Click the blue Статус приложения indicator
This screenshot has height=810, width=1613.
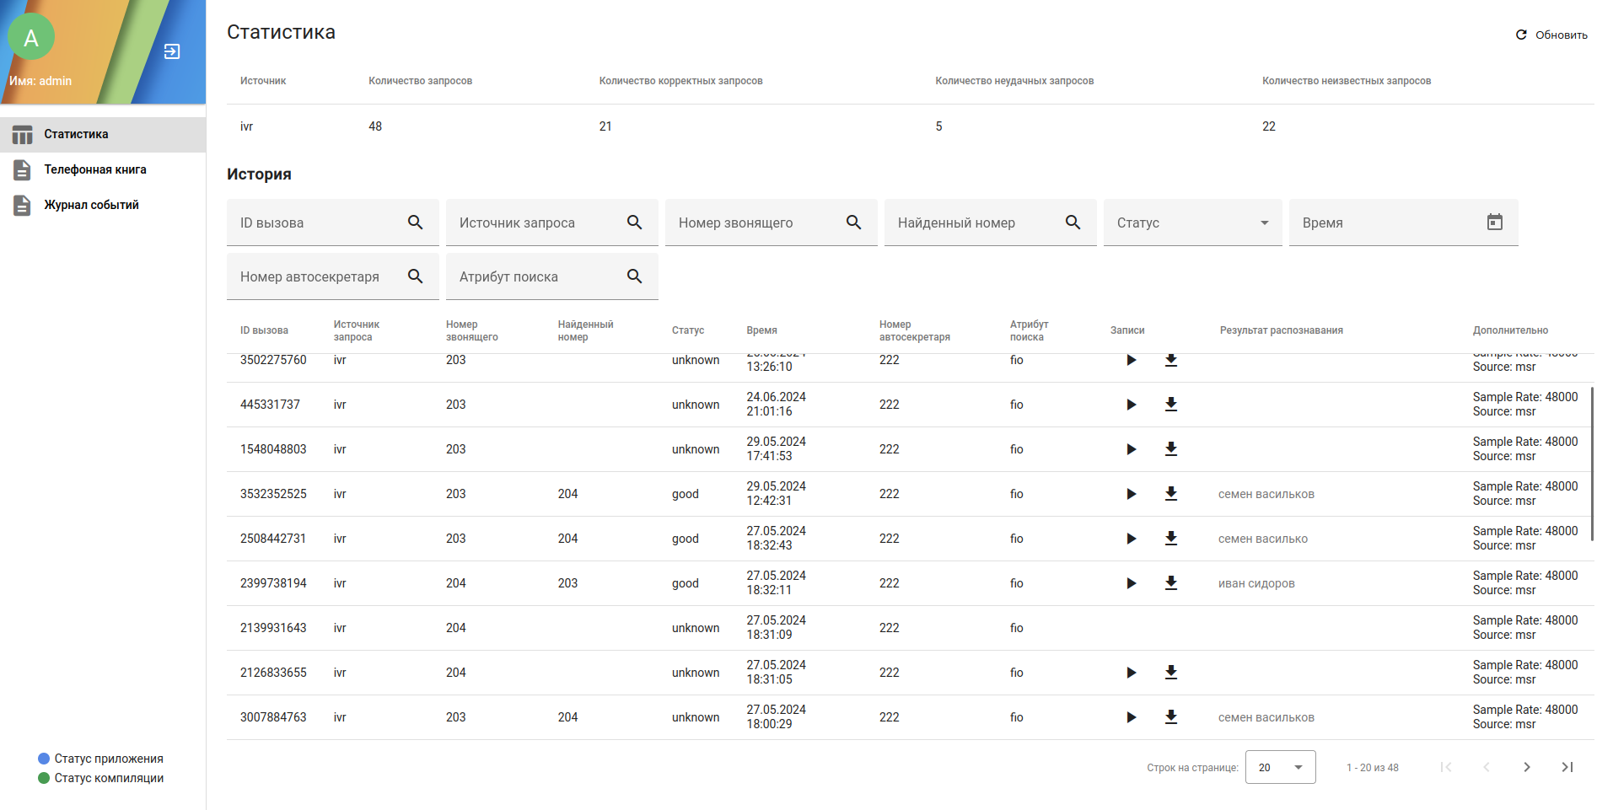coord(44,759)
